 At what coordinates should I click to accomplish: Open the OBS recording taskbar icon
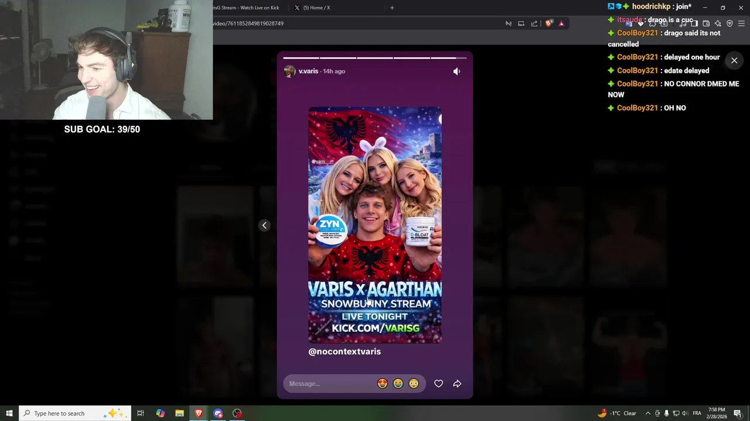[237, 413]
